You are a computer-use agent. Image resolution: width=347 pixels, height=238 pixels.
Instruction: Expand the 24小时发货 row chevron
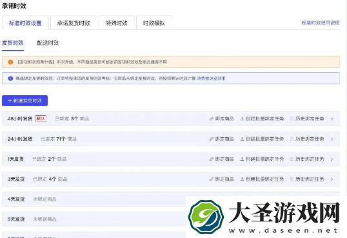[x=332, y=139]
